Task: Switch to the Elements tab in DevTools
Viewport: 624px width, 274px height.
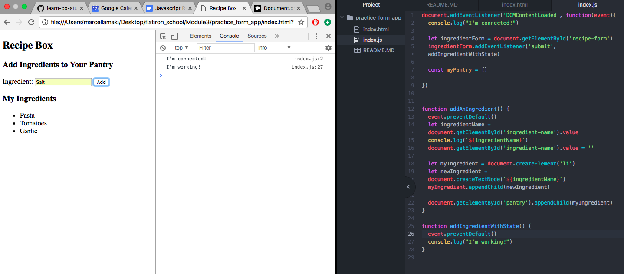Action: (x=200, y=36)
